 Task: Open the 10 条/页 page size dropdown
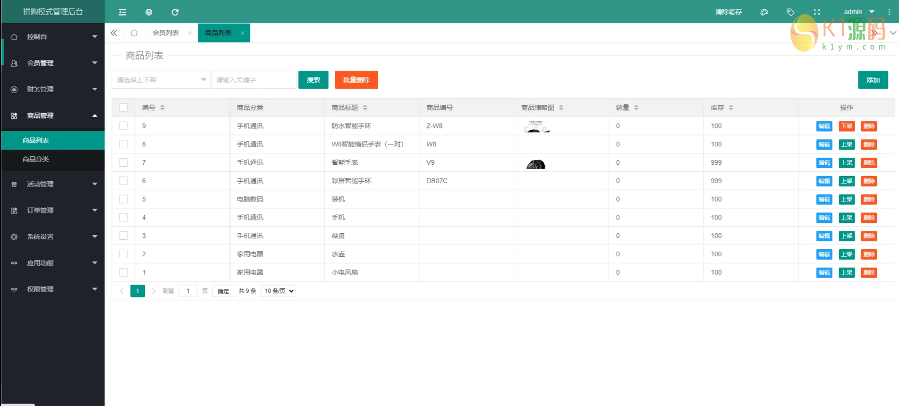pos(279,291)
